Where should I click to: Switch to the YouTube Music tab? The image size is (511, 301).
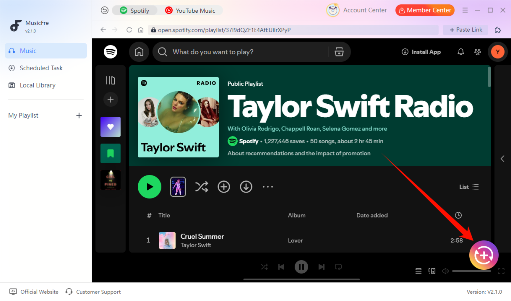[190, 11]
